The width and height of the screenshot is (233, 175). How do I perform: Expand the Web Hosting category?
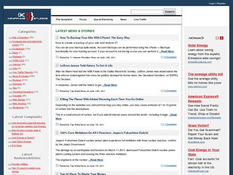point(10,104)
